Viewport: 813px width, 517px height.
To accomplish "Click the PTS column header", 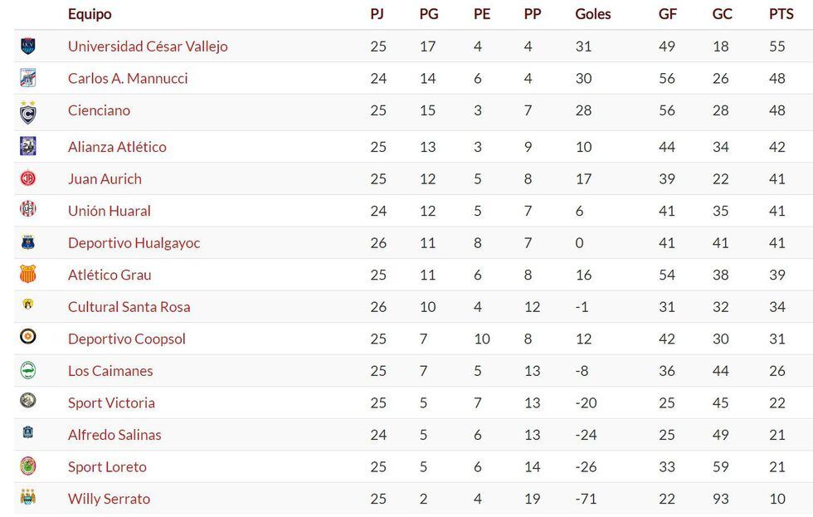I will coord(781,14).
